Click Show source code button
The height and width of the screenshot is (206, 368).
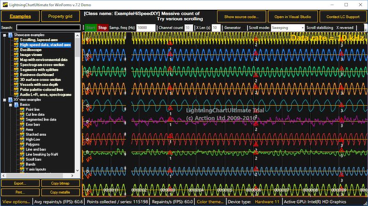pos(241,16)
